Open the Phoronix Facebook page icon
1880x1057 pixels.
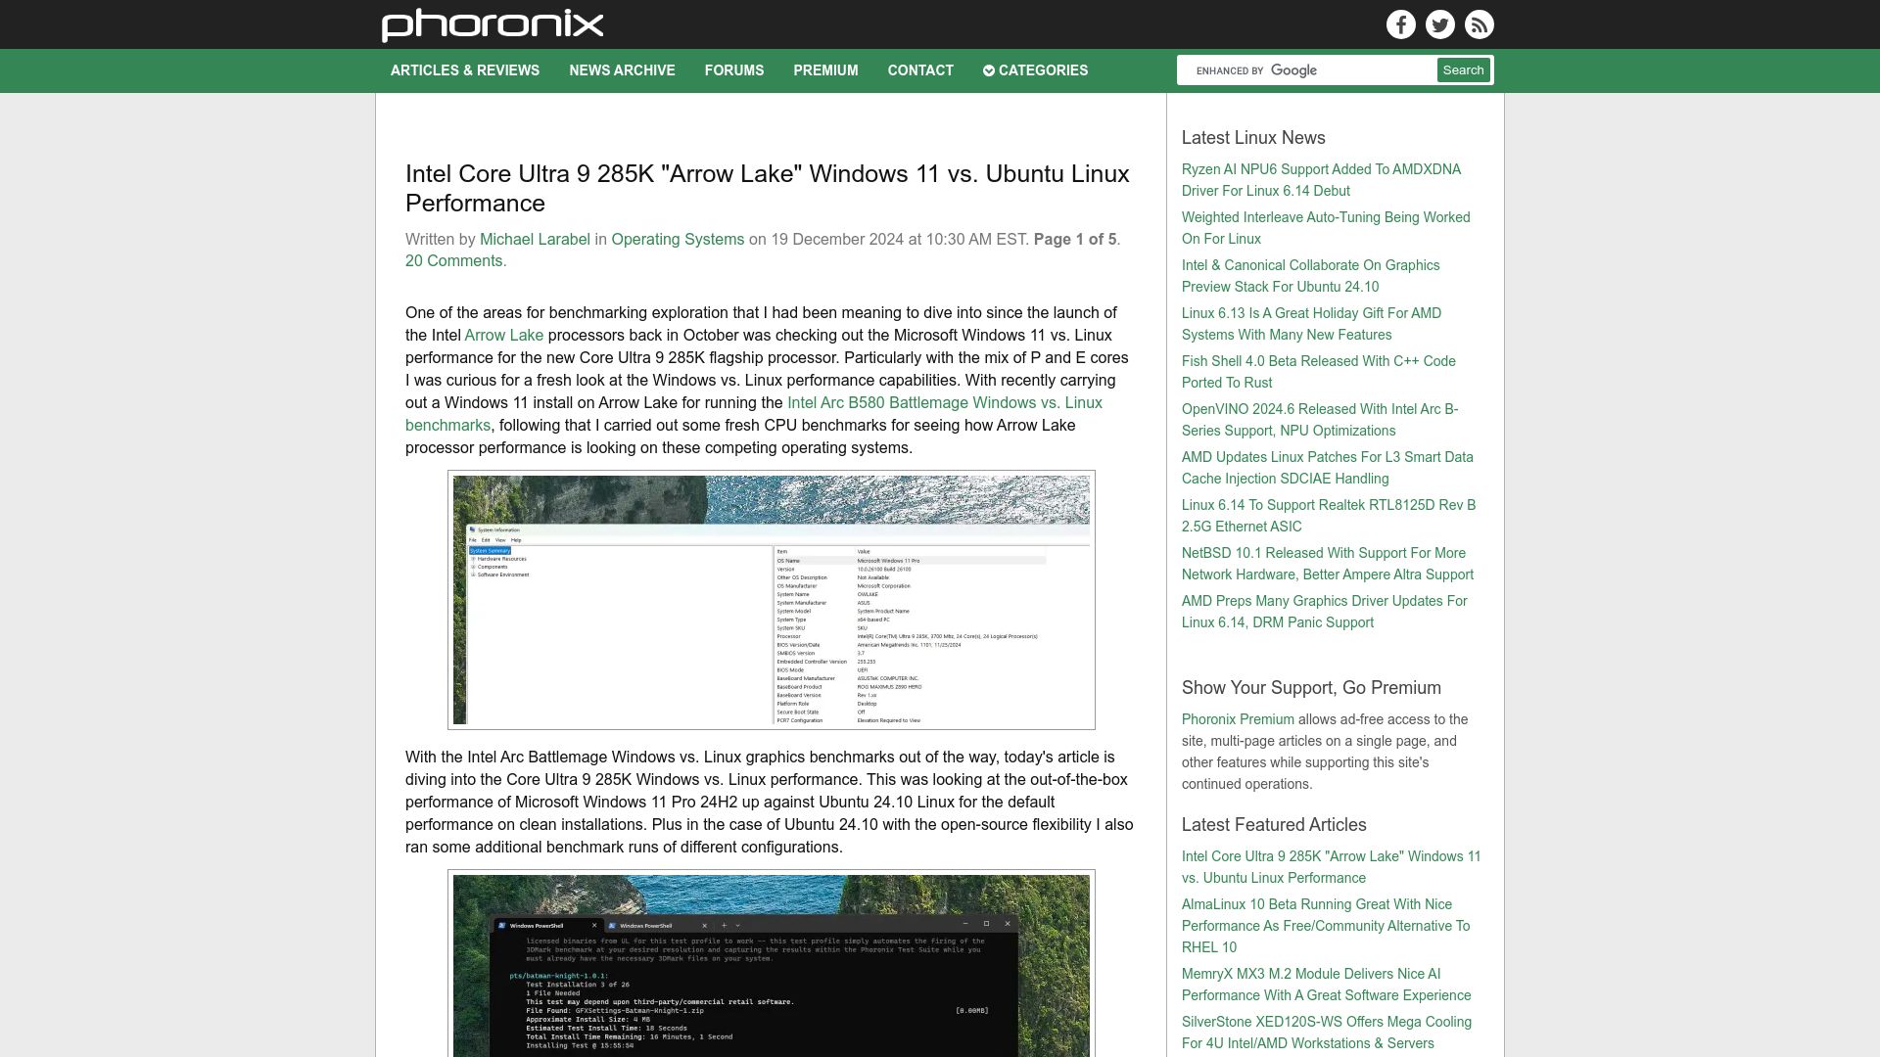click(1400, 24)
